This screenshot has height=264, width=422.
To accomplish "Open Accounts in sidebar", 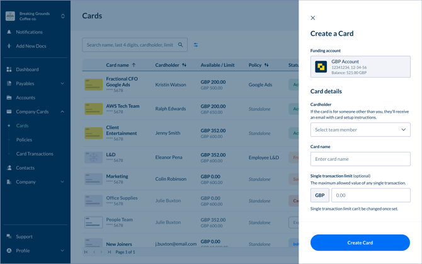I will click(x=26, y=98).
